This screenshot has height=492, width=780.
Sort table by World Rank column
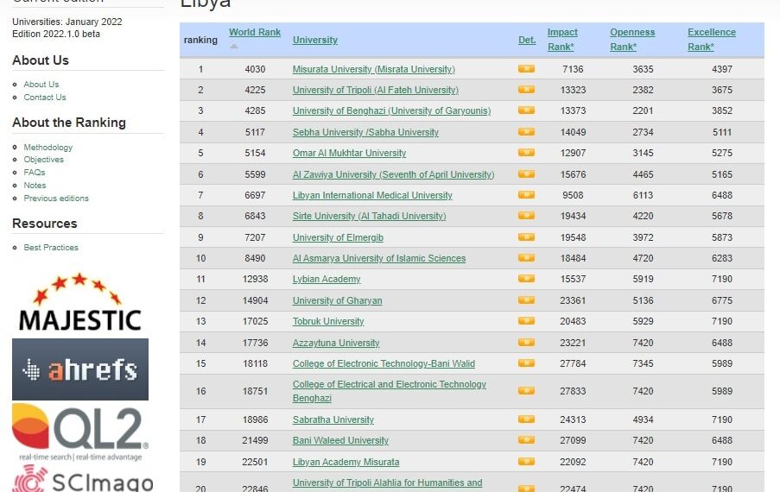coord(254,33)
